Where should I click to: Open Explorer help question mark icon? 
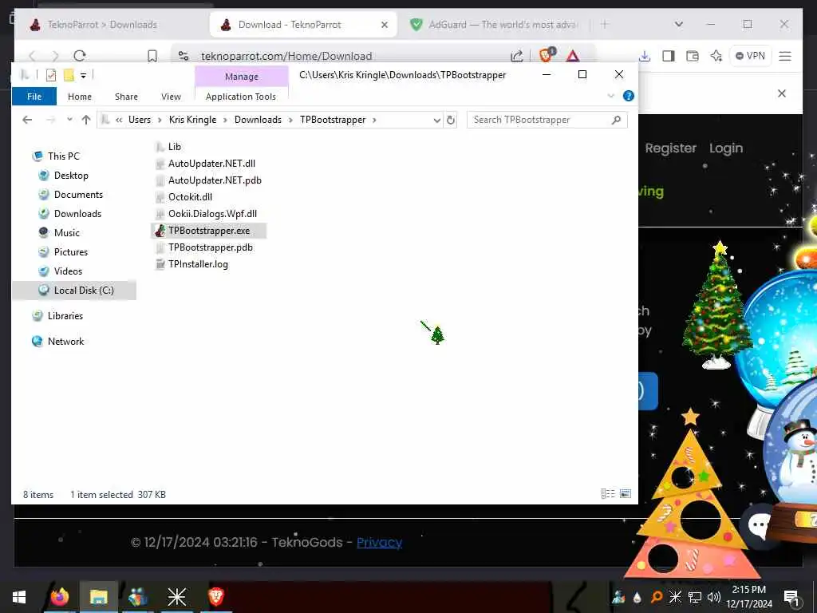tap(629, 96)
